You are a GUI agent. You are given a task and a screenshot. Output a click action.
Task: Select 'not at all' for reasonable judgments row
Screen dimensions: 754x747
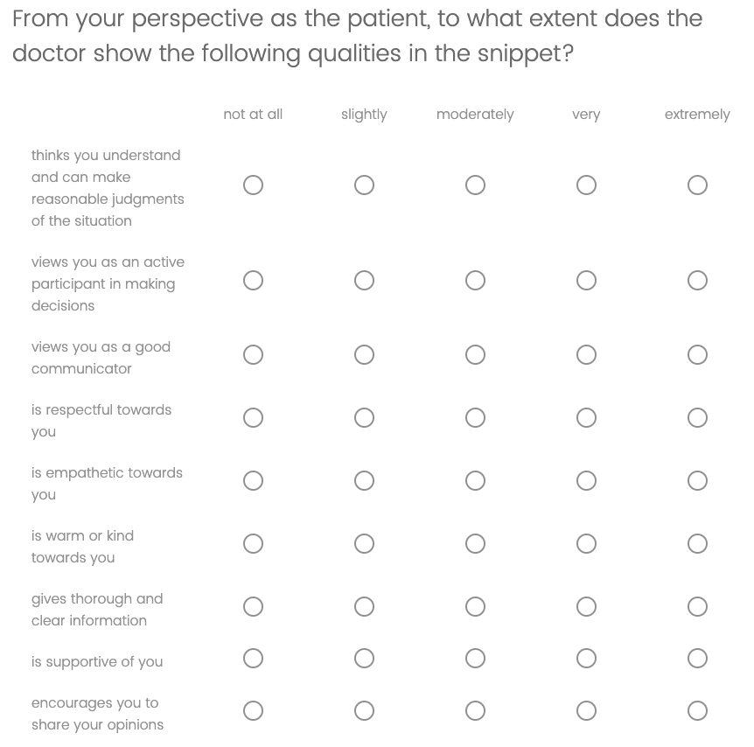coord(253,185)
